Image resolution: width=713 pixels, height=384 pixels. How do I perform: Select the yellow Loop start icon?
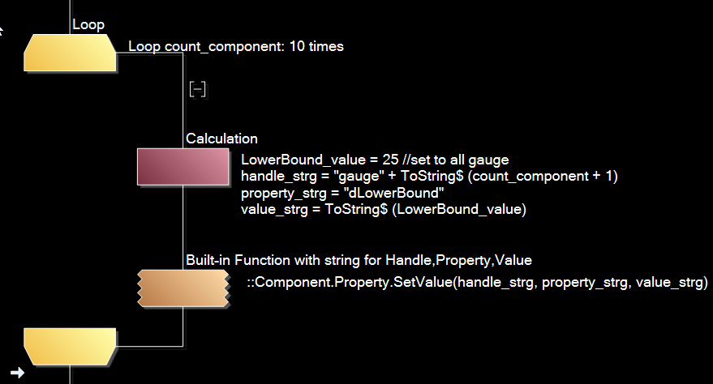click(x=70, y=53)
